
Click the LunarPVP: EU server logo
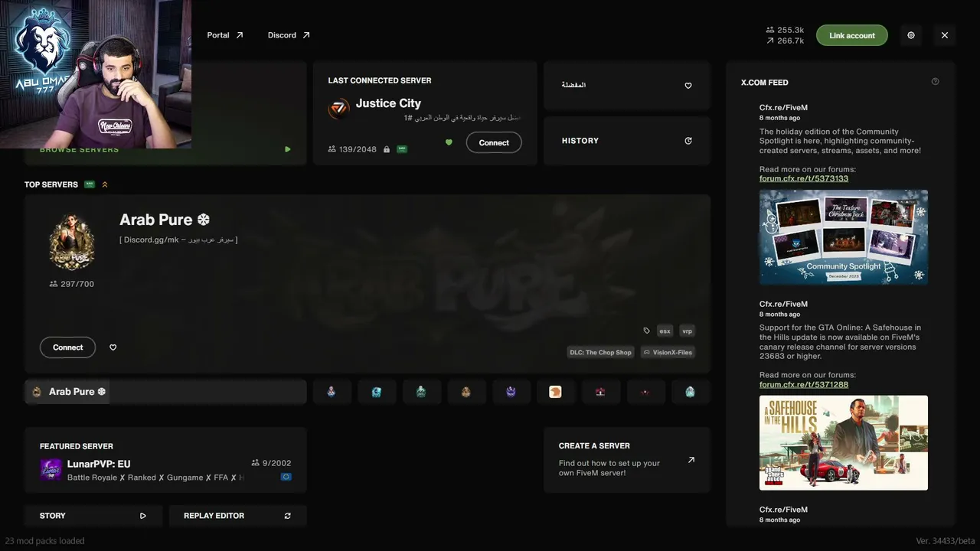click(51, 469)
